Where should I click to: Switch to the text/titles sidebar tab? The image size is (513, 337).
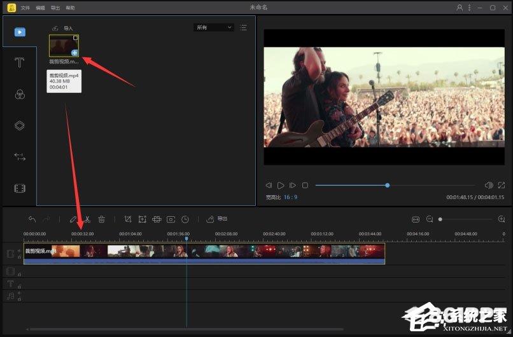20,62
